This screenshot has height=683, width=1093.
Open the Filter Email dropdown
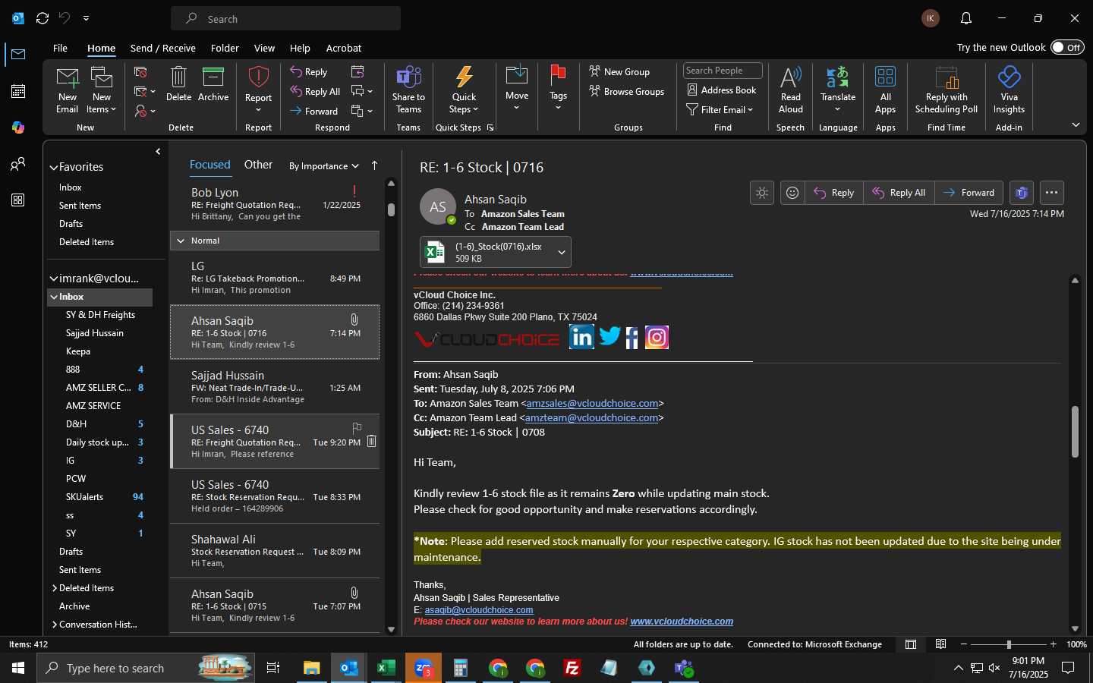pos(720,110)
